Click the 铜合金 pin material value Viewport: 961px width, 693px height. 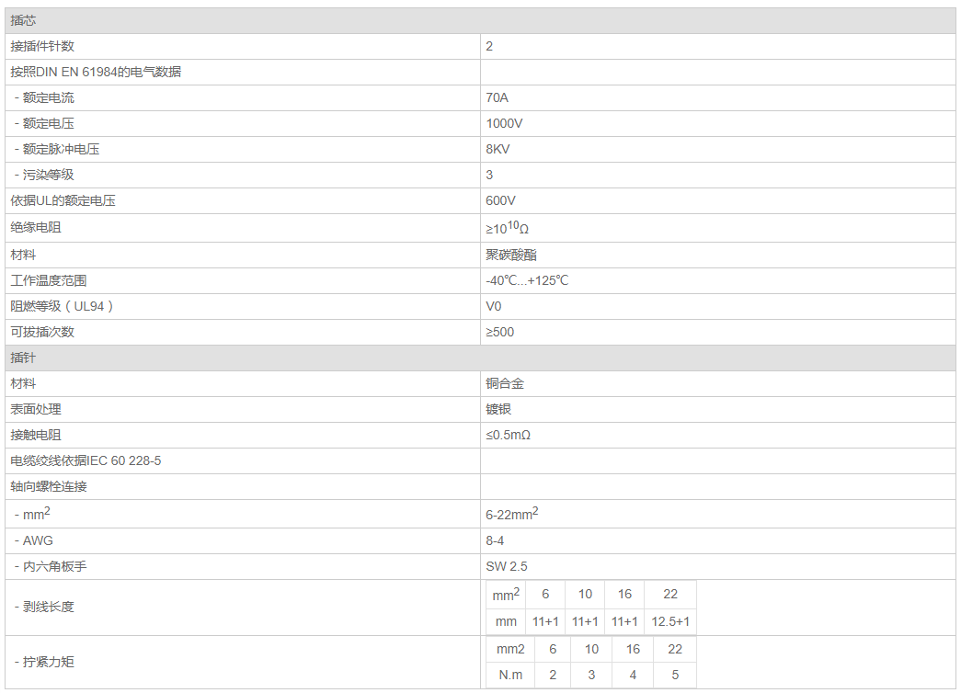pos(505,384)
